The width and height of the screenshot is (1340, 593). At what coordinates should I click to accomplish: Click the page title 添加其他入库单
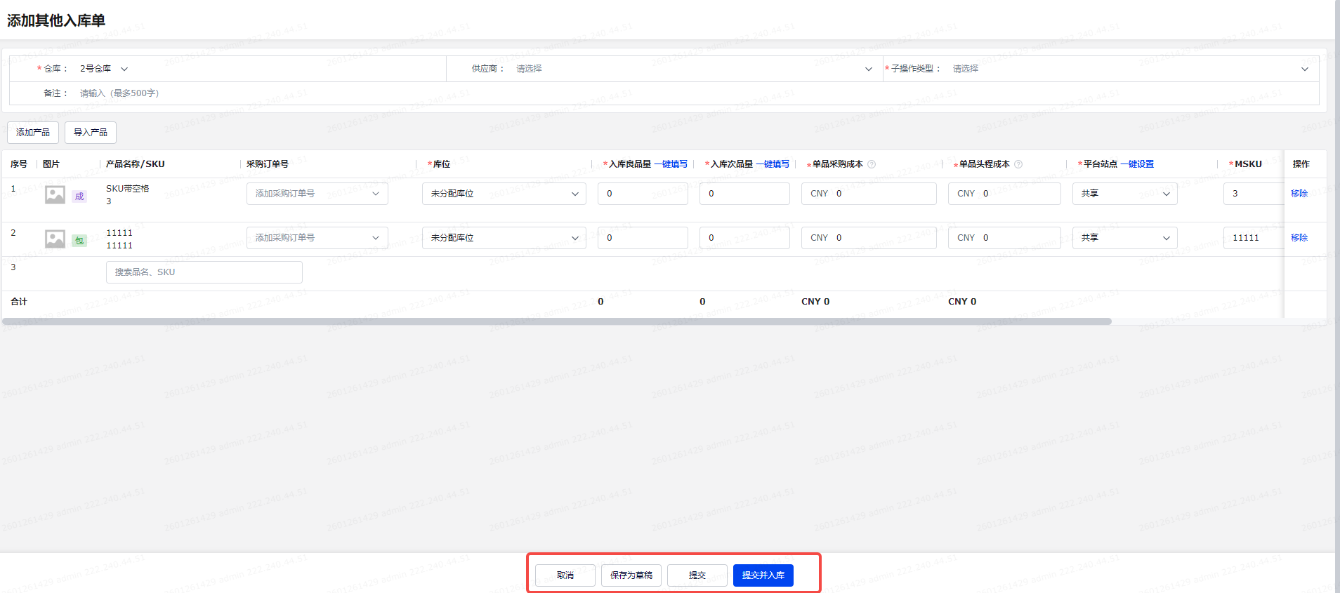click(56, 20)
